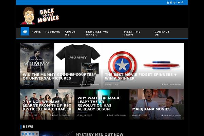Click the Back to the Movies logo
Viewport: 204px width, 136px height.
click(40, 16)
